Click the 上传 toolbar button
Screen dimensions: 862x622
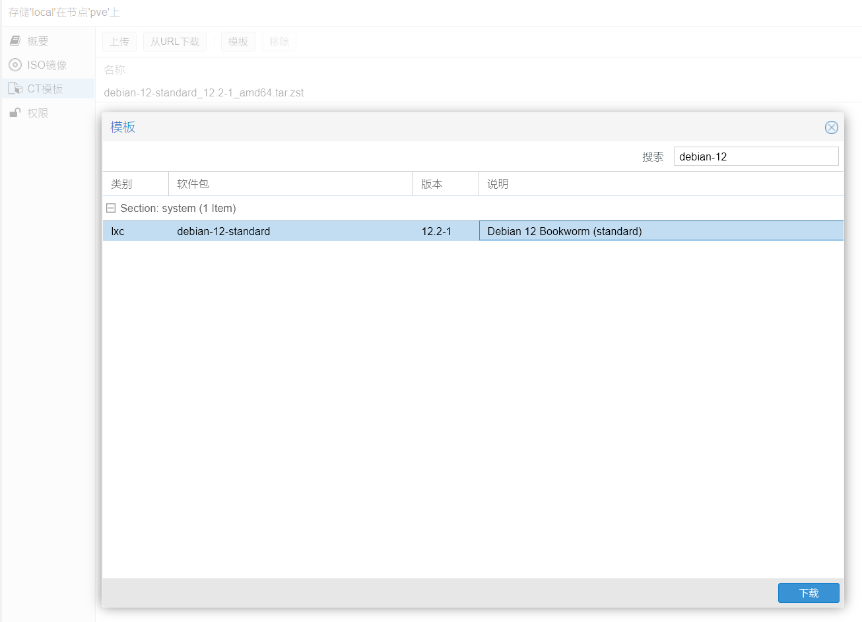[119, 42]
